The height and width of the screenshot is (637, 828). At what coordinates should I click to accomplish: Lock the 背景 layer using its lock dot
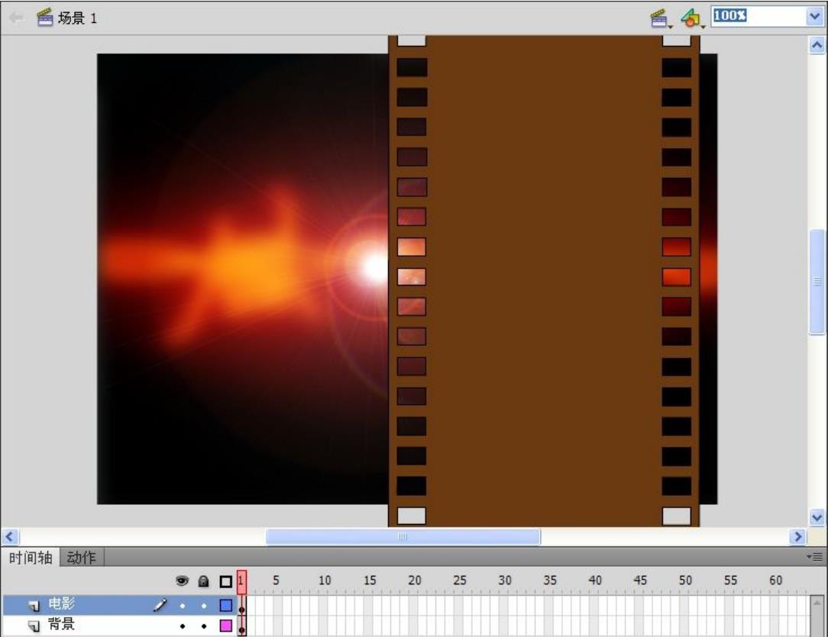(204, 626)
